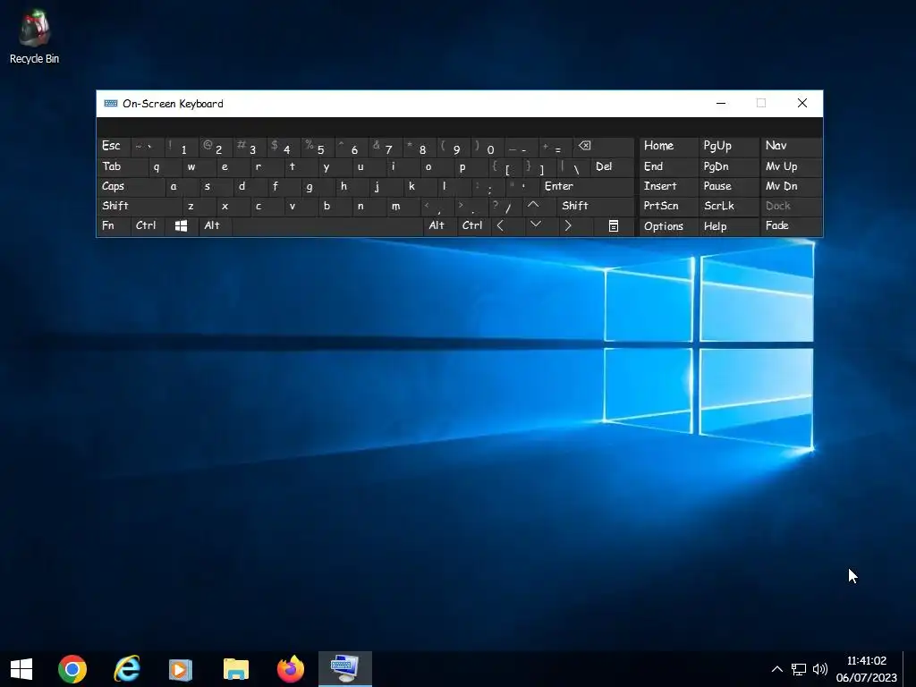
Task: Click the PgUp key
Action: 729,146
